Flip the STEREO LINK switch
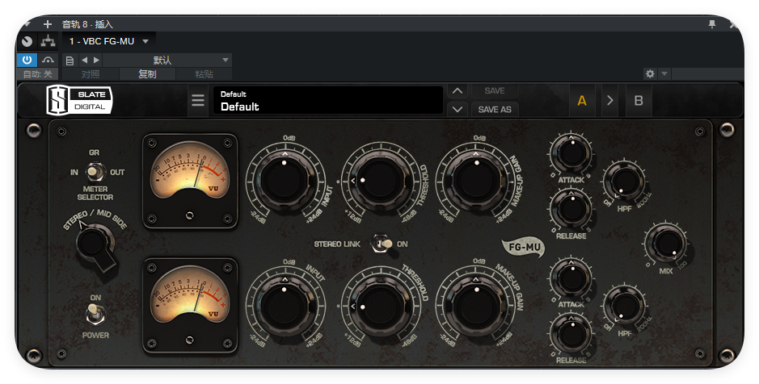Image resolution: width=759 pixels, height=384 pixels. (382, 244)
